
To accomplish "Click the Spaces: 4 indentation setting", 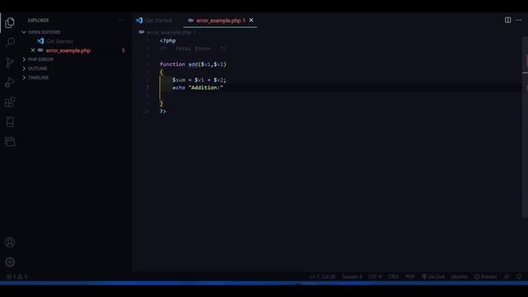I will (x=352, y=276).
